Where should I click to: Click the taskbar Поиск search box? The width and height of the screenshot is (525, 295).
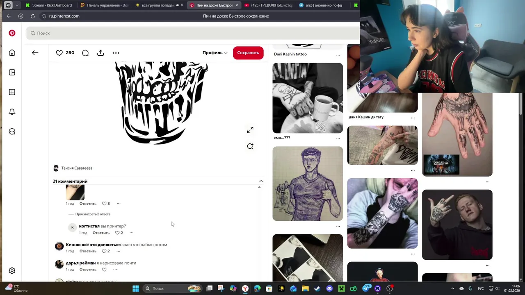[x=172, y=288]
